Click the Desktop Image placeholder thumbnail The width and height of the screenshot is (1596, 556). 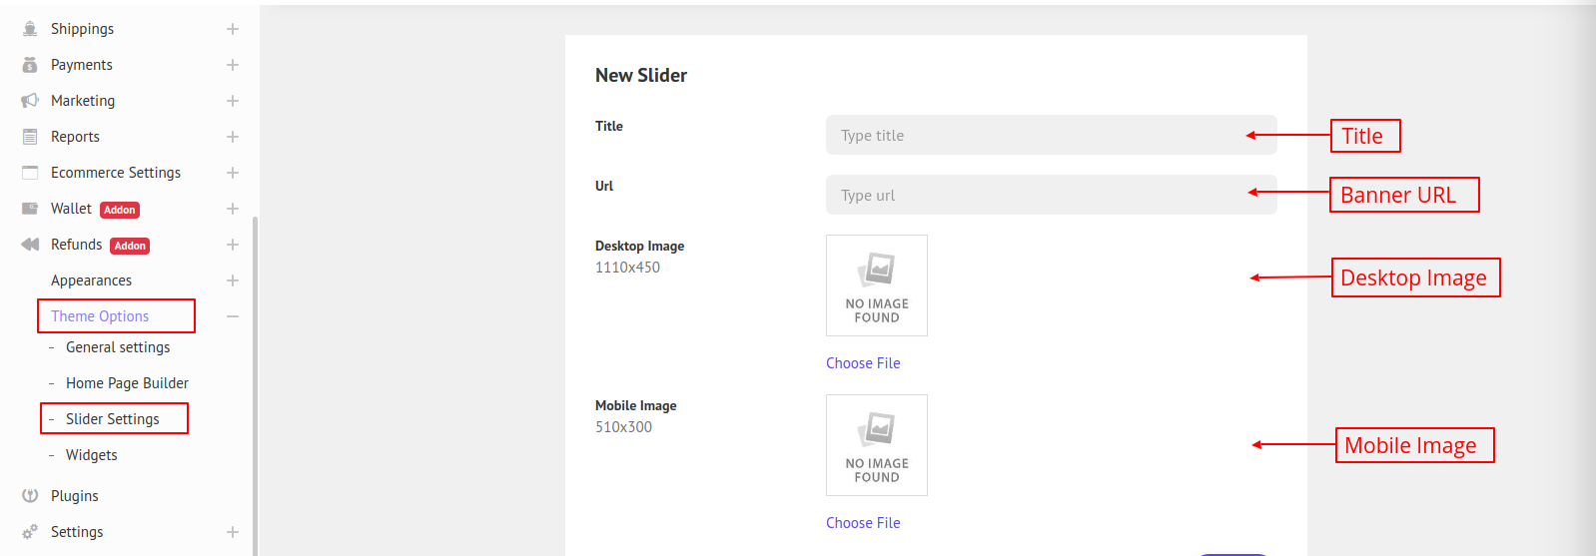[877, 285]
